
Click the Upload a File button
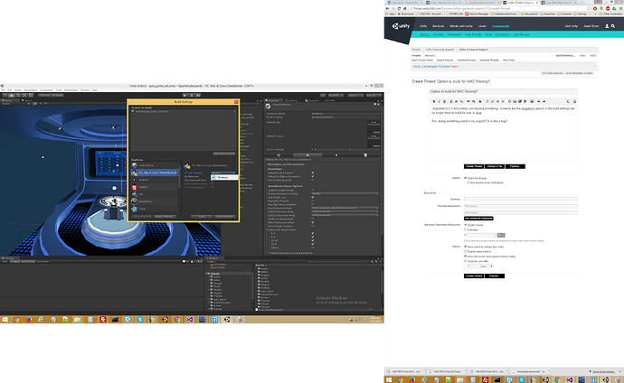point(495,166)
